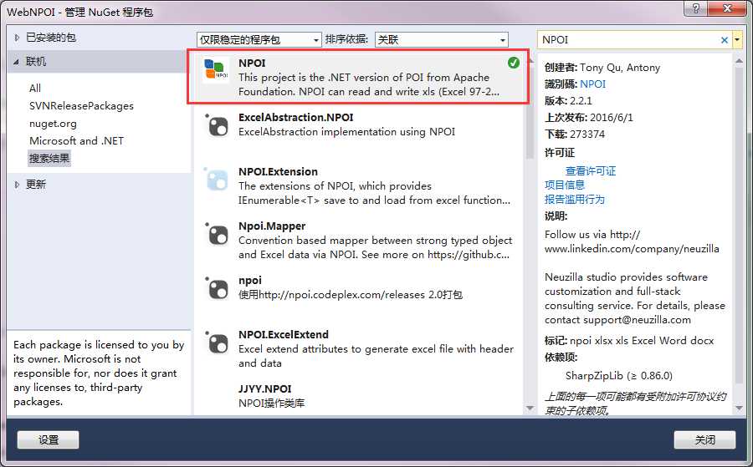Focus the NPOI search input field
This screenshot has width=753, height=467.
tap(628, 40)
